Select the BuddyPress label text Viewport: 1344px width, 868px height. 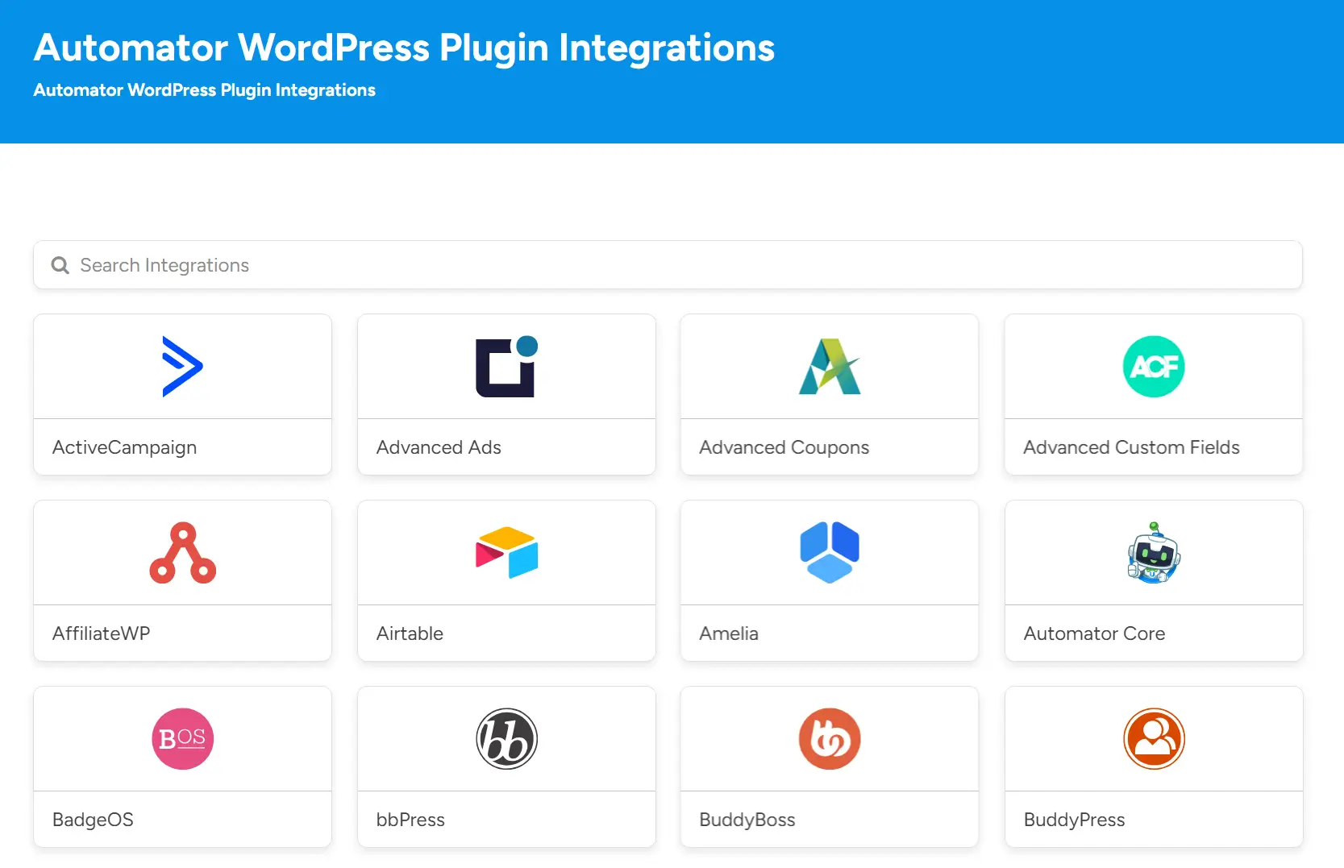1075,820
